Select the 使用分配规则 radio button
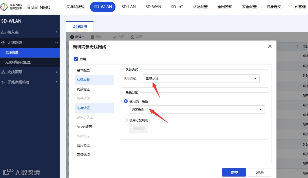Screen dimensions: 308x178 coord(126,120)
